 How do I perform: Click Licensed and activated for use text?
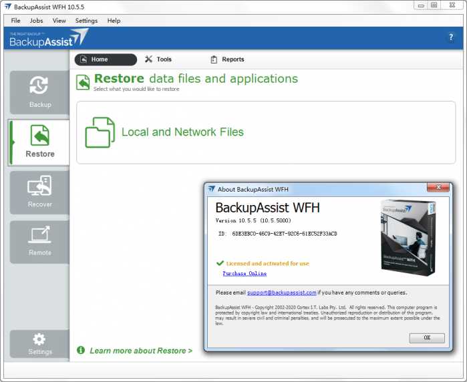[x=267, y=263]
